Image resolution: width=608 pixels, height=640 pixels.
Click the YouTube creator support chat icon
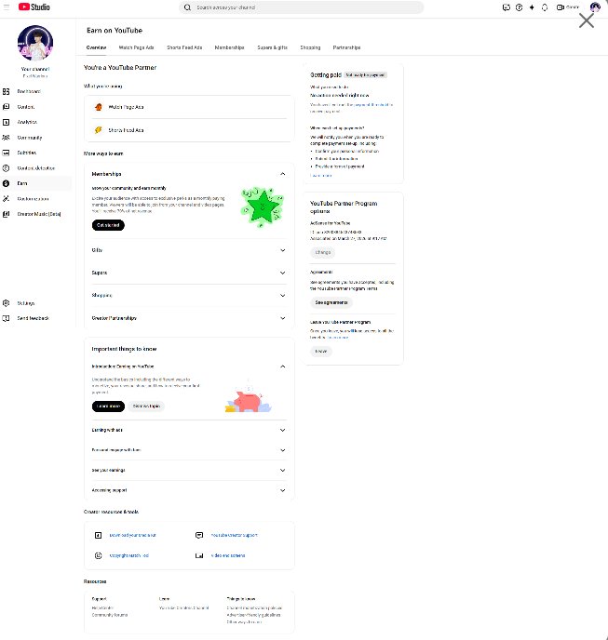[x=199, y=535]
